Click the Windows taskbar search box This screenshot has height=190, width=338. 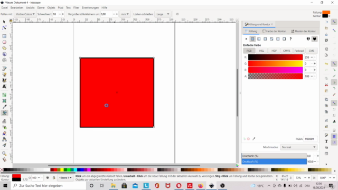(x=49, y=185)
